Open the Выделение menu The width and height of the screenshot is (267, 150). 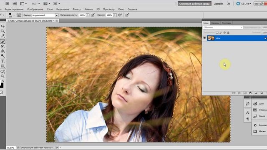tap(63, 9)
